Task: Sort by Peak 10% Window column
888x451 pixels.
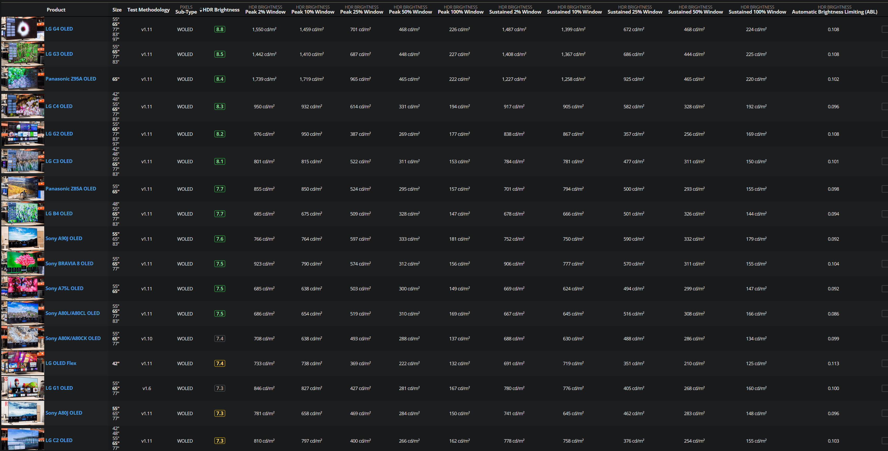Action: coord(313,10)
